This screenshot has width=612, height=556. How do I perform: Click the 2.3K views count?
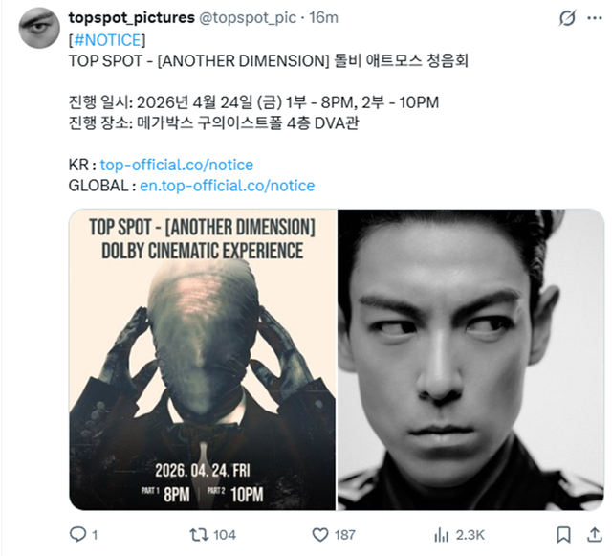pyautogui.click(x=470, y=535)
